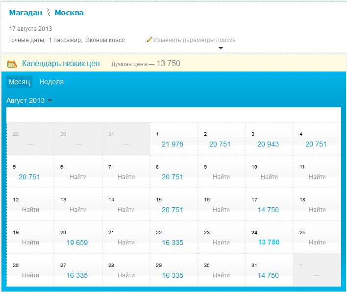The height and width of the screenshot is (292, 347).
Task: Click Найти for August 19
Action: pyautogui.click(x=30, y=242)
